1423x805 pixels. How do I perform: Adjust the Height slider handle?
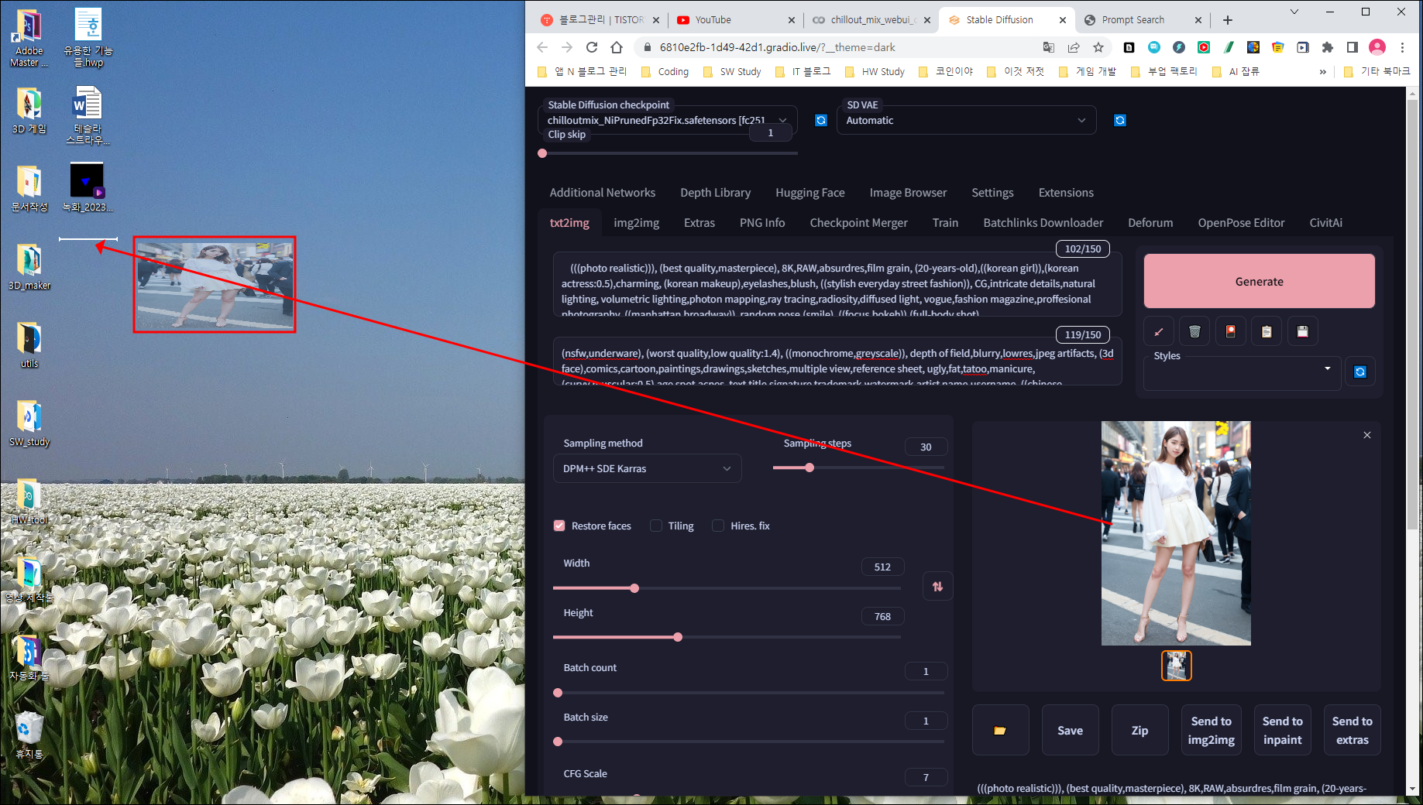[x=678, y=637]
